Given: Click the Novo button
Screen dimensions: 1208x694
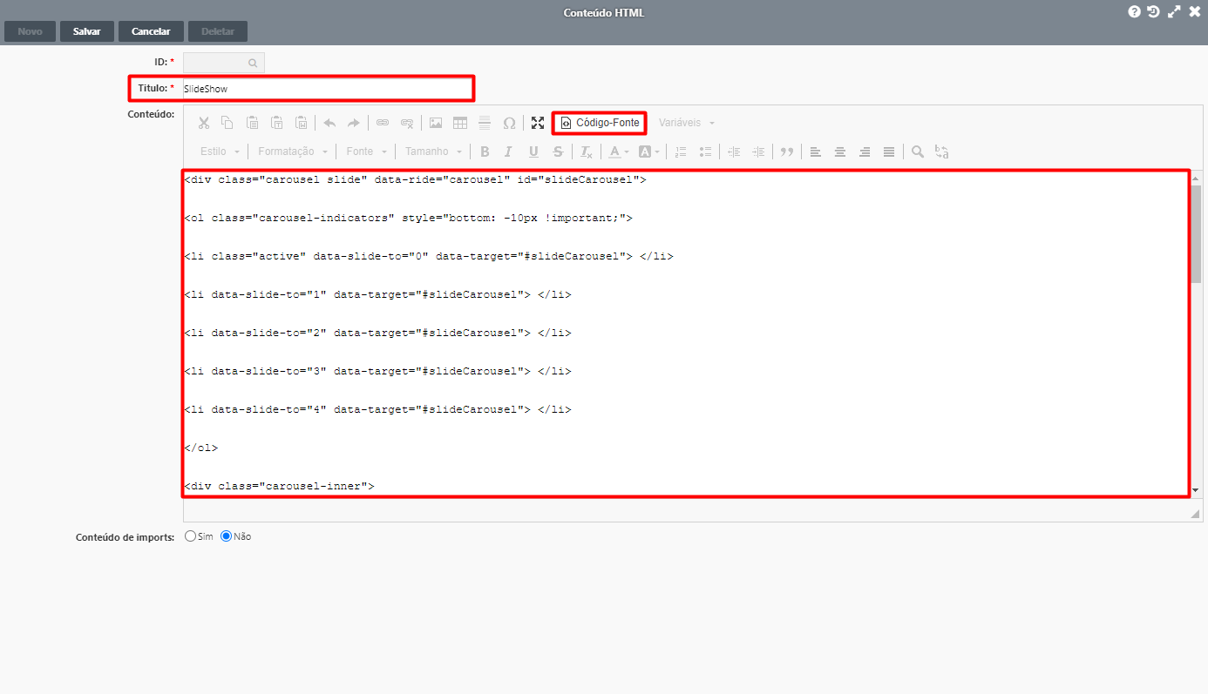Looking at the screenshot, I should 30,31.
